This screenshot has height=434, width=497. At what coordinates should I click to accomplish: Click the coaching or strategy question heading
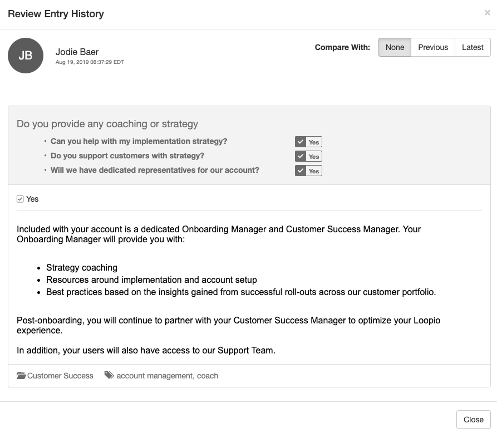coord(107,124)
